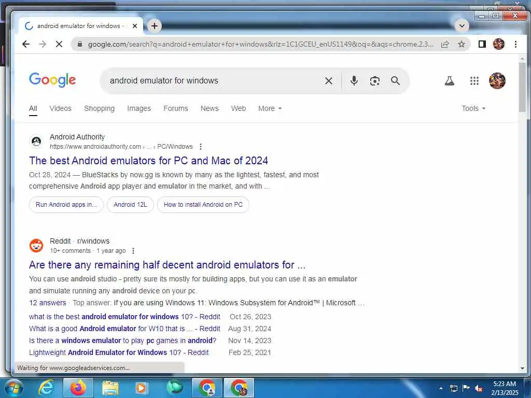Open the tab search chevron button
This screenshot has width=531, height=398.
(462, 26)
